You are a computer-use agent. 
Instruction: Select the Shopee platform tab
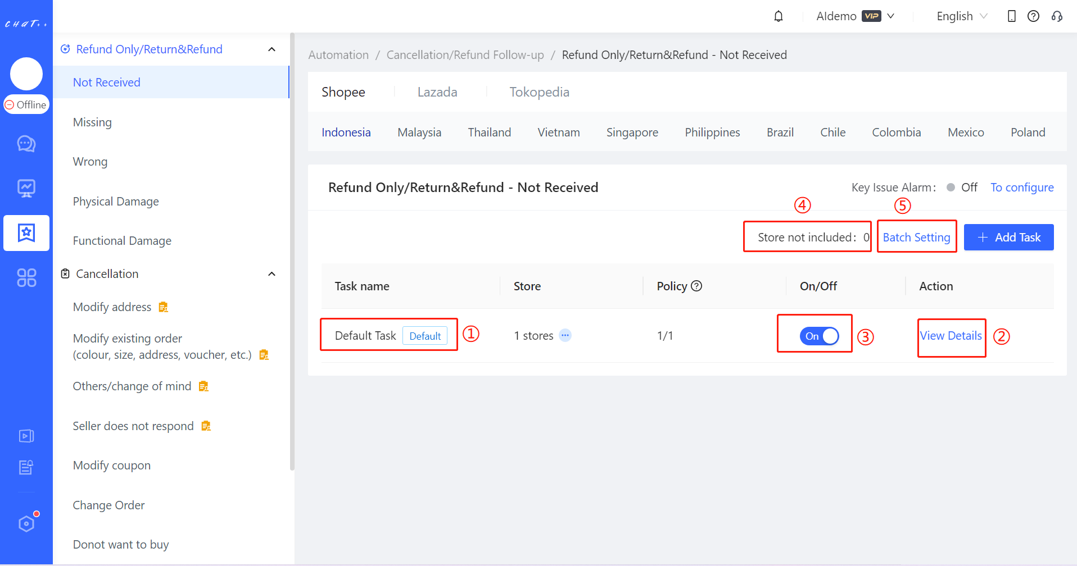[343, 92]
